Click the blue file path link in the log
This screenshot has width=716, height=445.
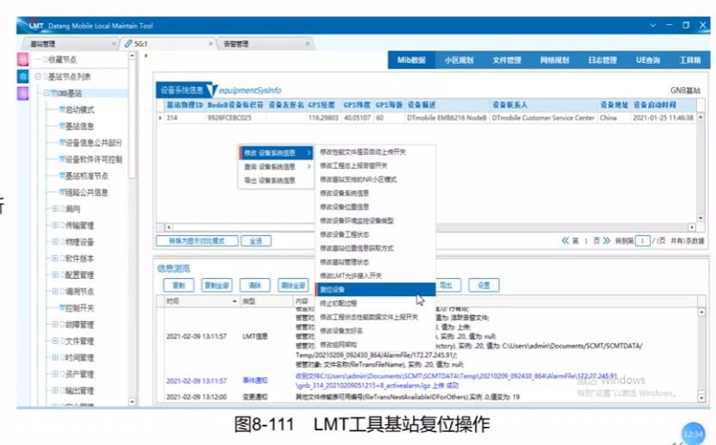[x=456, y=380]
